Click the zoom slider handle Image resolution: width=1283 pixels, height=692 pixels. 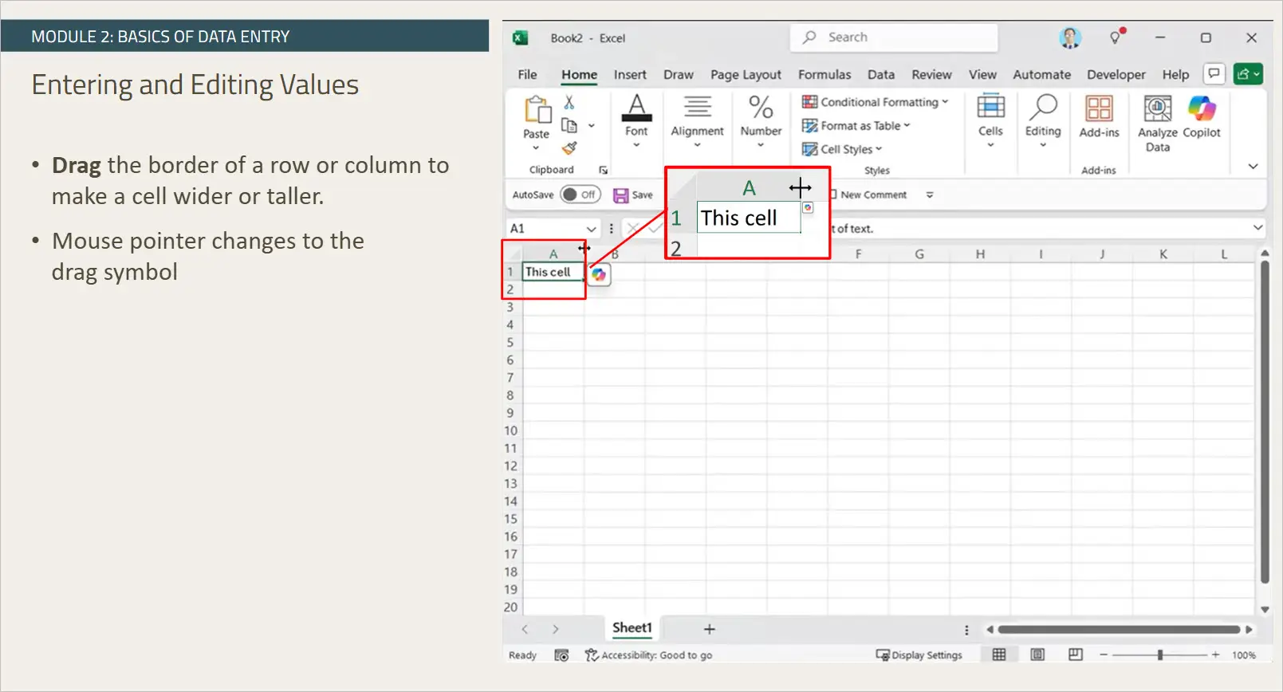click(1159, 655)
